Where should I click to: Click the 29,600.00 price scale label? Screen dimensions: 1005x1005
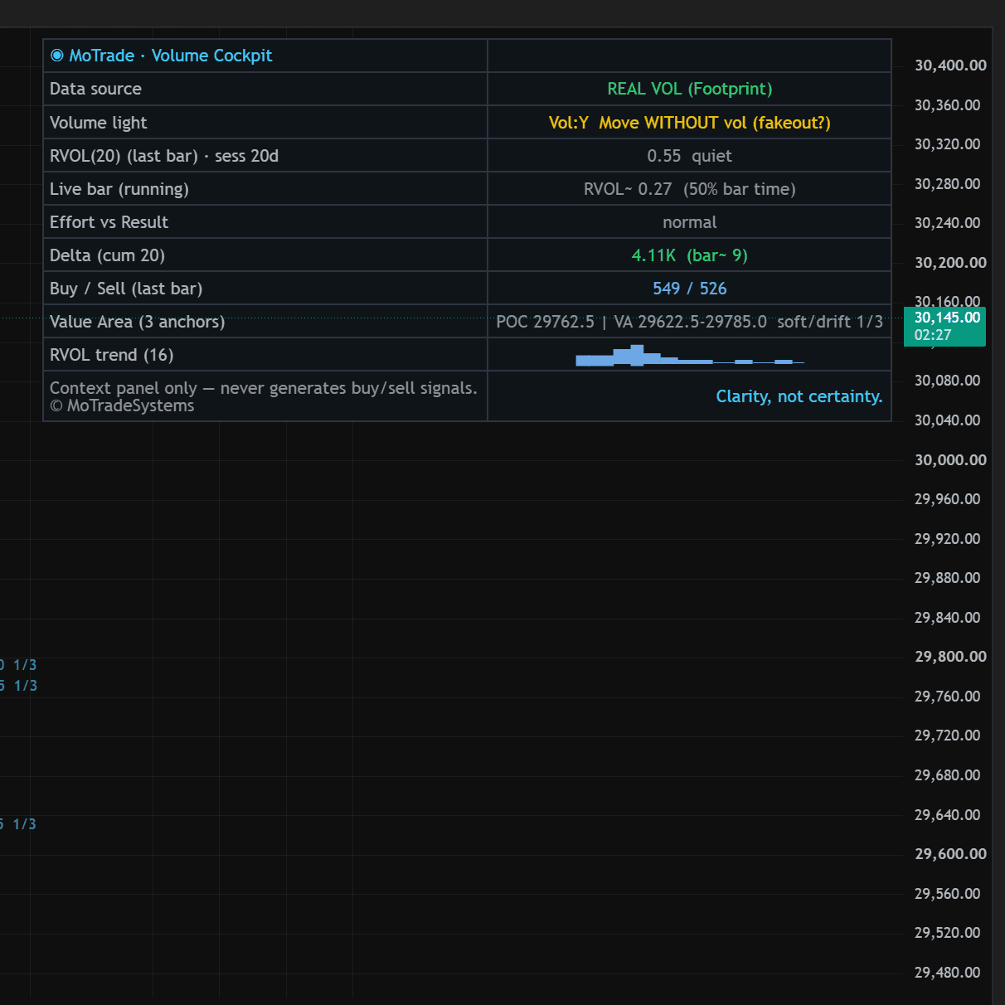950,854
